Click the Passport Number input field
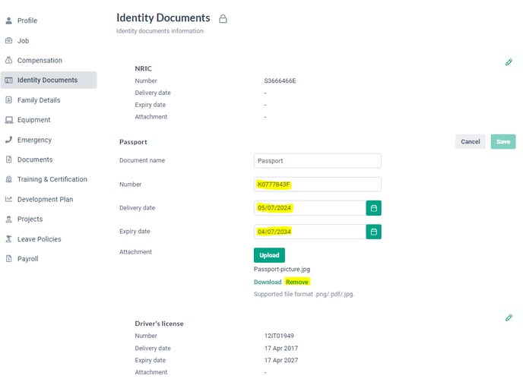 318,185
